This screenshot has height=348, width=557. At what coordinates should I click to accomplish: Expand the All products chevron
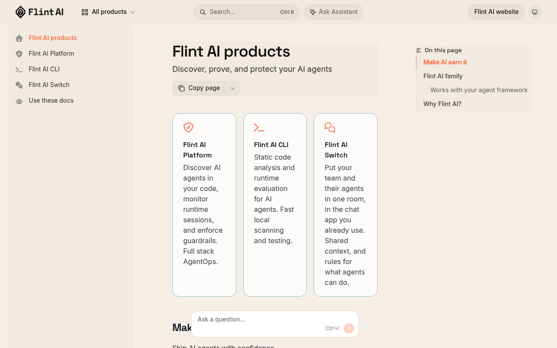click(133, 12)
